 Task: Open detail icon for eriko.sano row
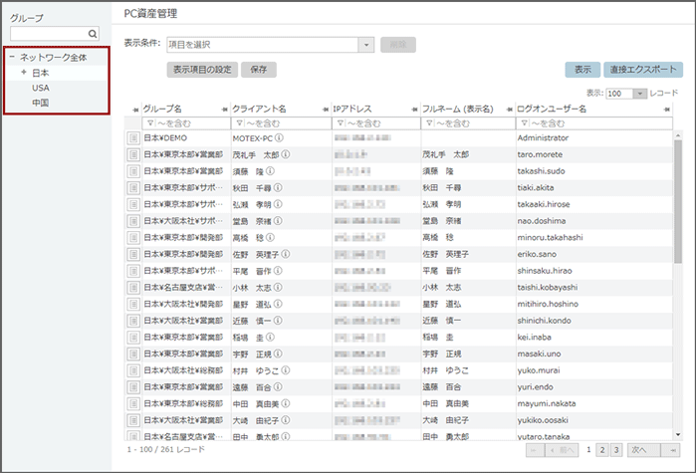[133, 254]
